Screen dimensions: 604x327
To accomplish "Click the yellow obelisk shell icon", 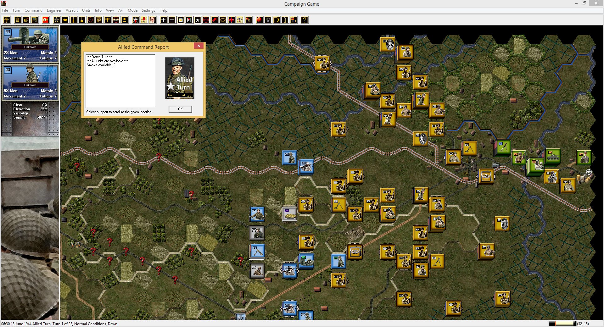I will [285, 20].
